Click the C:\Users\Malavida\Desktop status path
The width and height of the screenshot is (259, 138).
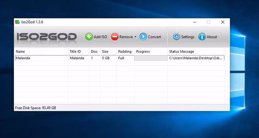click(x=196, y=58)
